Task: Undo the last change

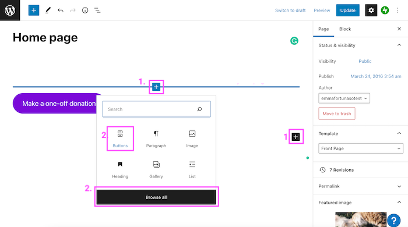Action: click(61, 10)
